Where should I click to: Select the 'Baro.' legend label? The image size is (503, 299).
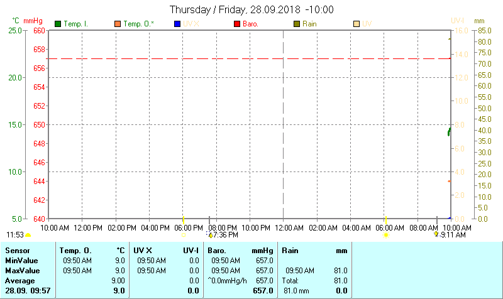click(250, 24)
